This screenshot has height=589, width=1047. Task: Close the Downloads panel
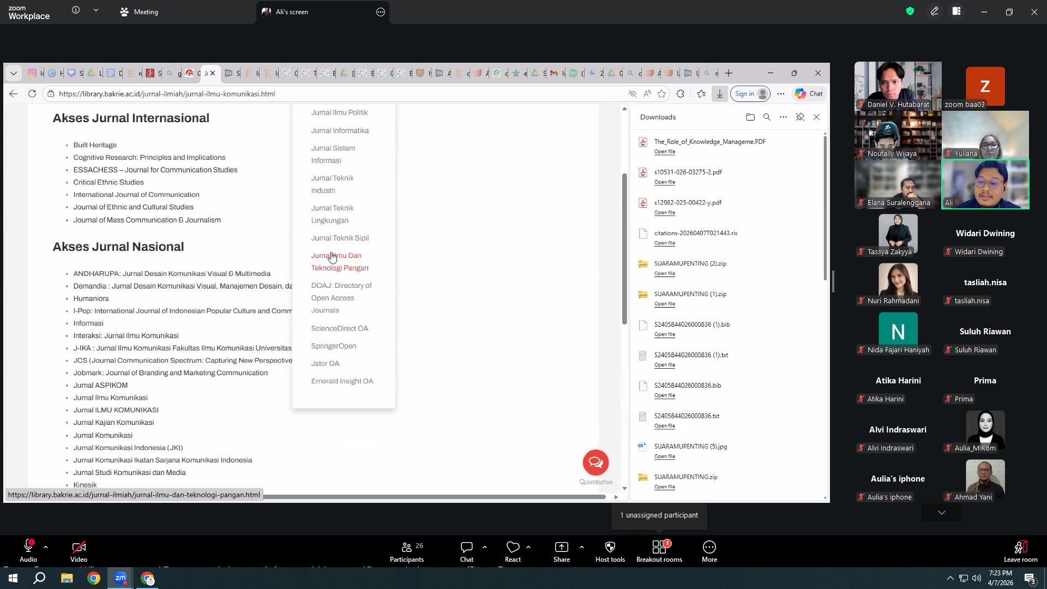816,117
